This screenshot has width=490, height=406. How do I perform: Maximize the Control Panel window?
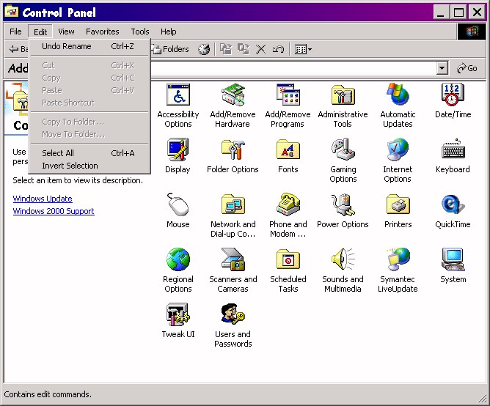coord(458,12)
